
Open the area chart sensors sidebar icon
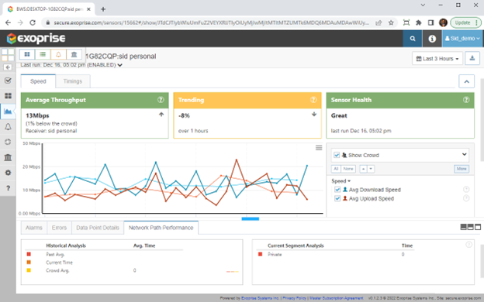[8, 112]
